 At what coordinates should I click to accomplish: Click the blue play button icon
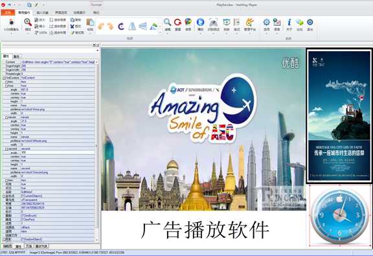(x=201, y=22)
